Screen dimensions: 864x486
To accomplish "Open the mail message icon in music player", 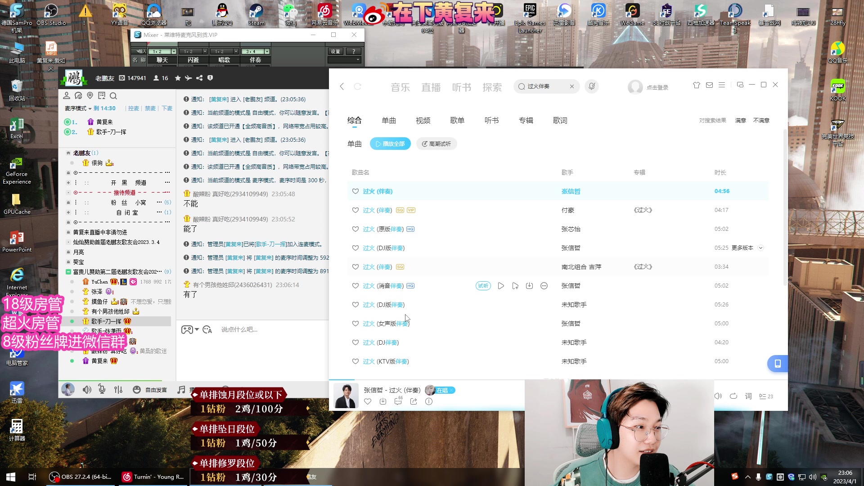I will click(x=709, y=85).
